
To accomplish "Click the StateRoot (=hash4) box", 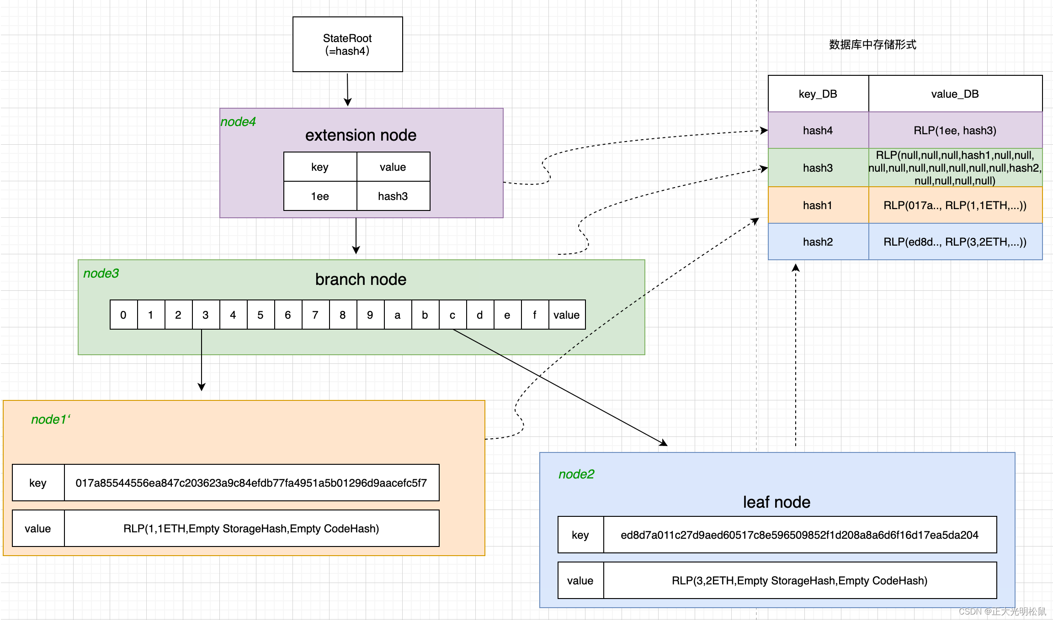I will pyautogui.click(x=347, y=44).
